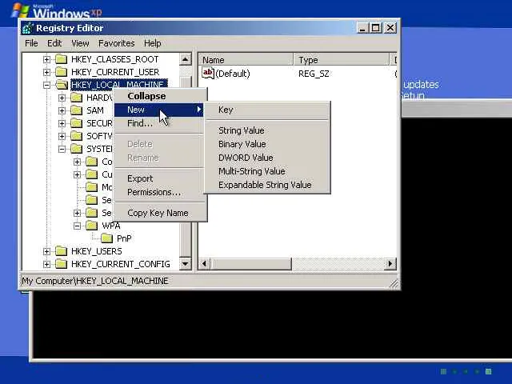The image size is (512, 384).
Task: Select the PnP tree item
Action: (124, 238)
